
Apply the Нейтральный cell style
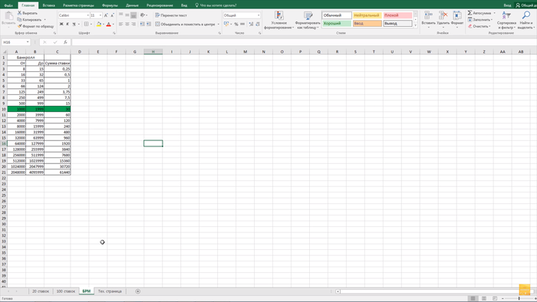367,15
